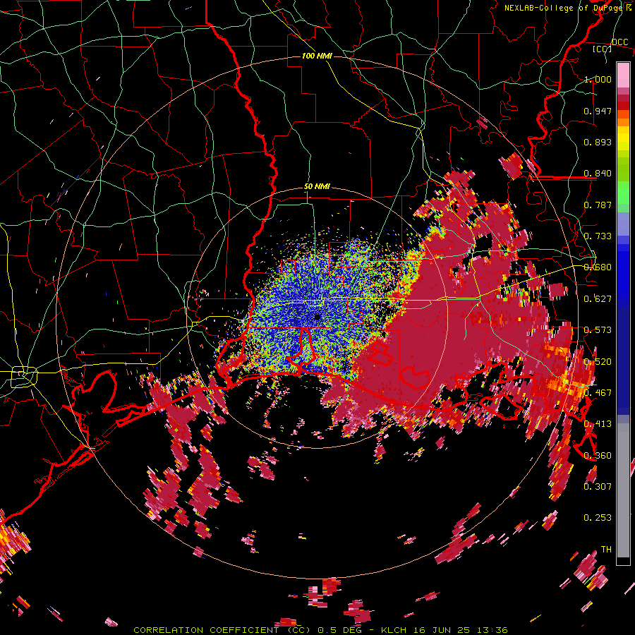
Task: Click the 50 NMI range ring label
Action: pyautogui.click(x=317, y=187)
